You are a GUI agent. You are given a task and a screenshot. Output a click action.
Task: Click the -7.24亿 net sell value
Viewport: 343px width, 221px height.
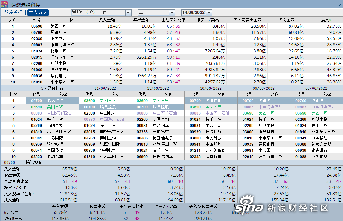281,187
